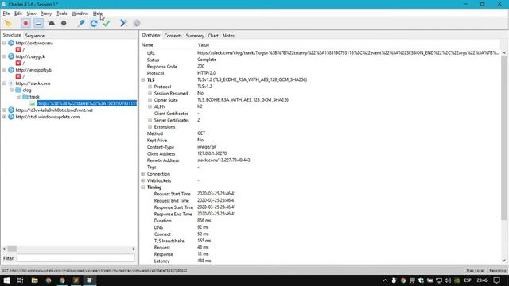Toggle SSL Proxying button beside Record
The image size is (509, 286).
point(38,23)
